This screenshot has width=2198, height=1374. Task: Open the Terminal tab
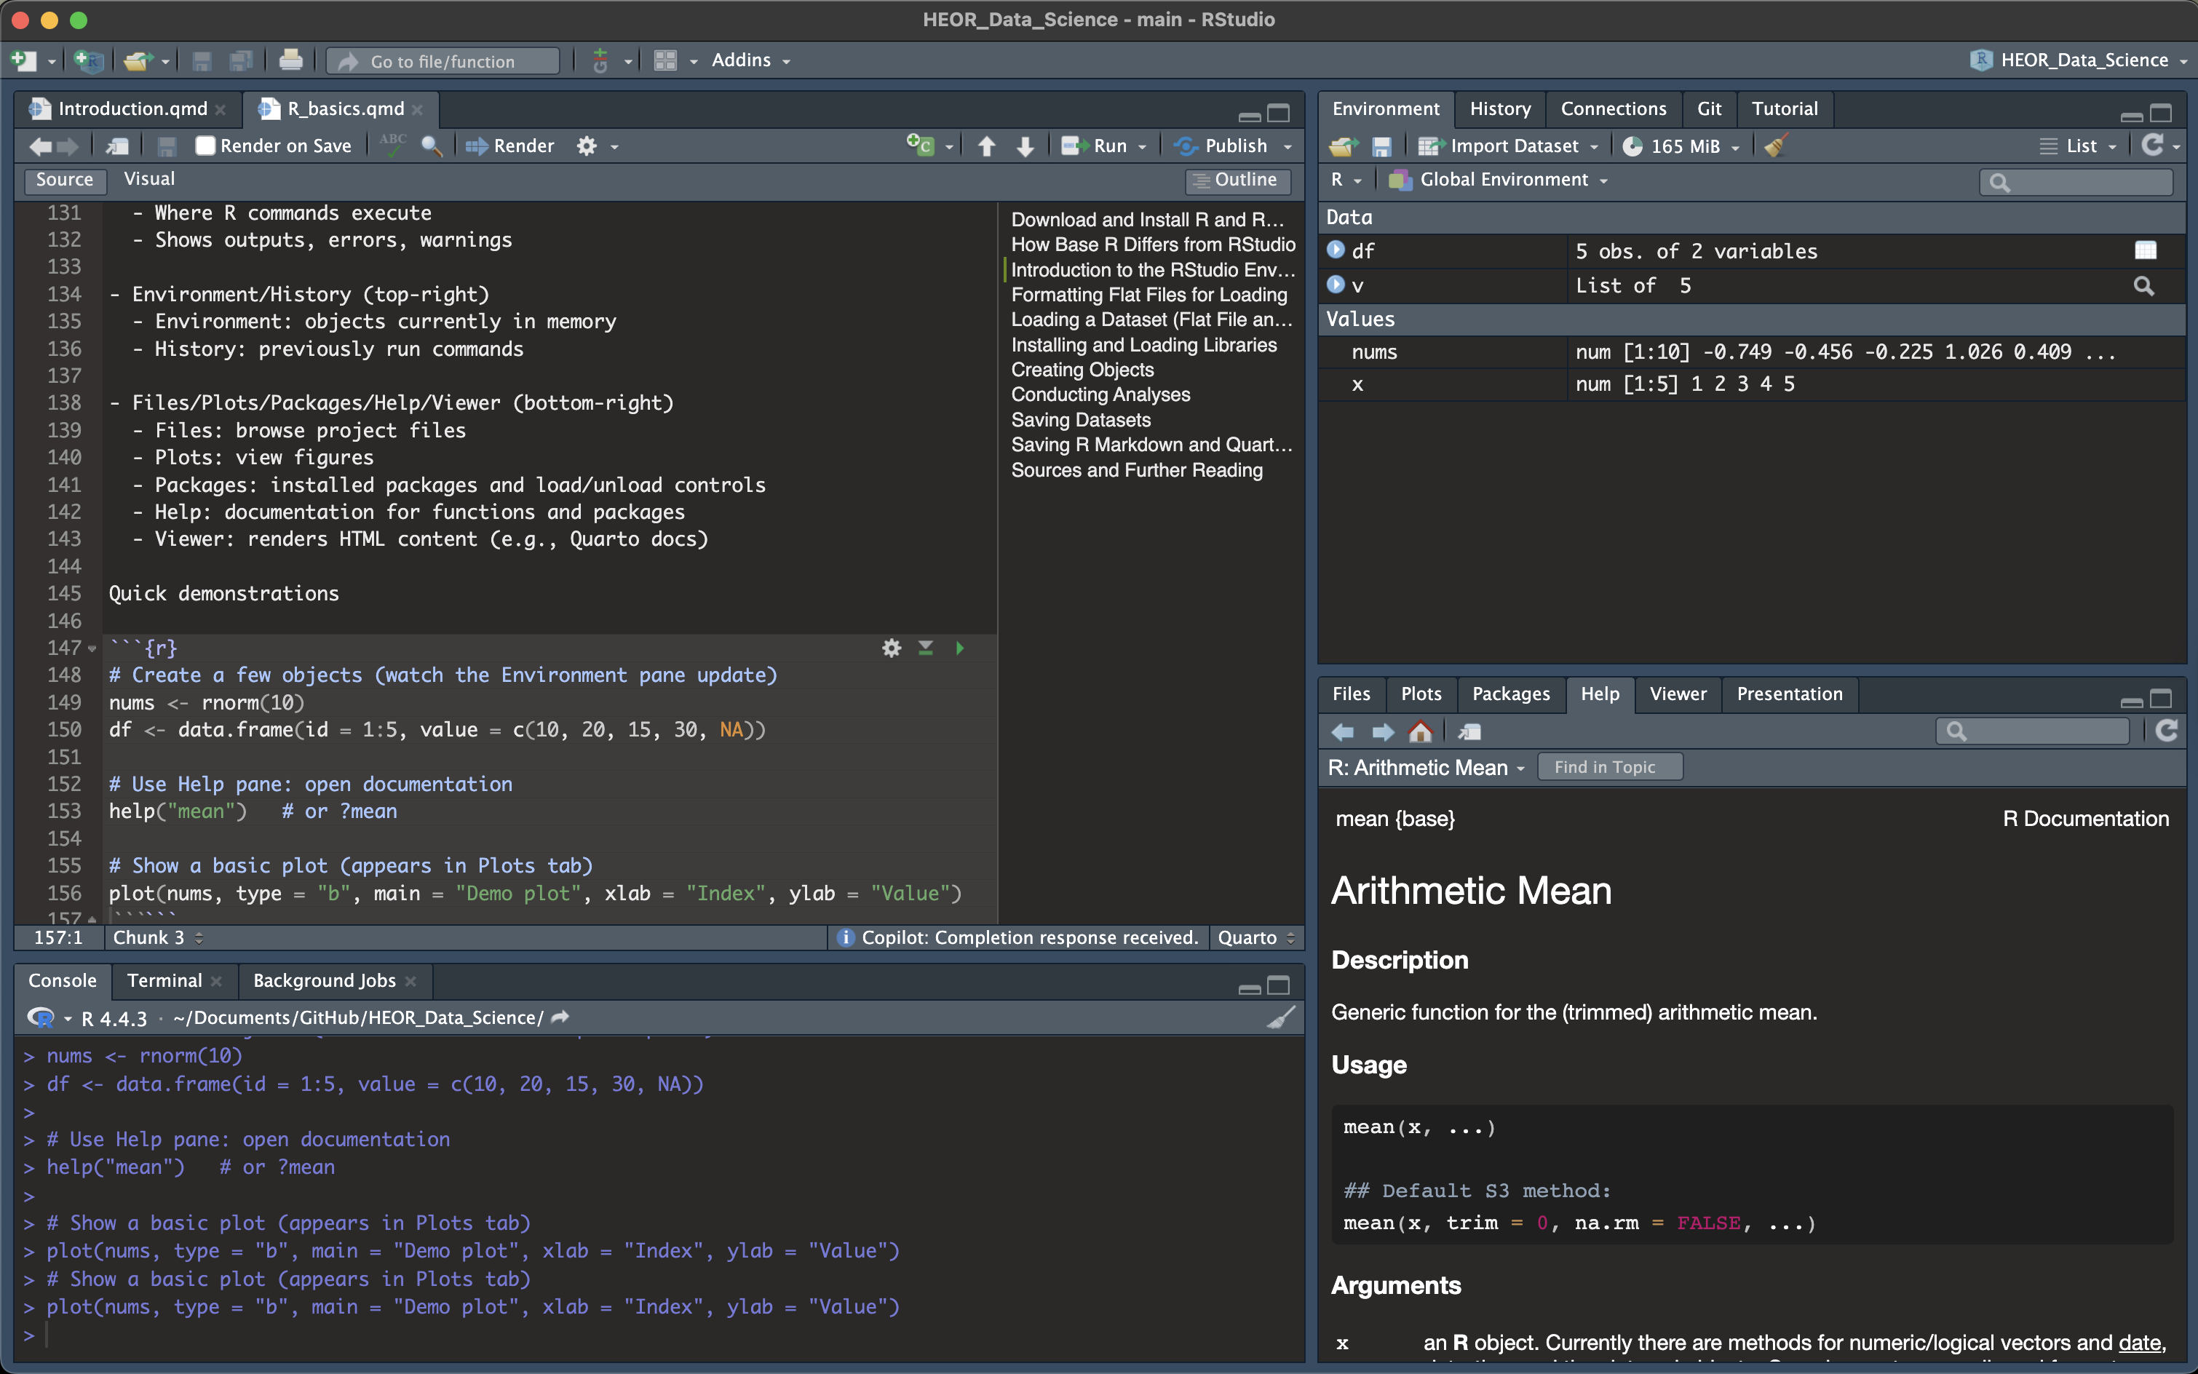(x=164, y=980)
